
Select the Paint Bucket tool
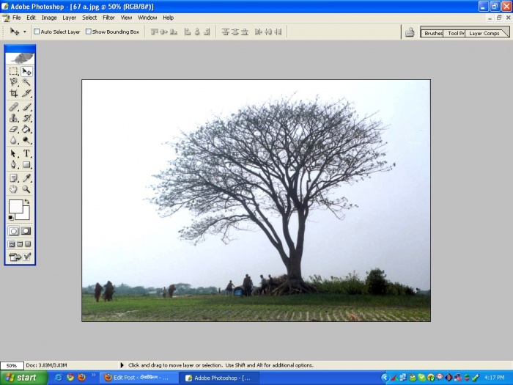coord(26,129)
